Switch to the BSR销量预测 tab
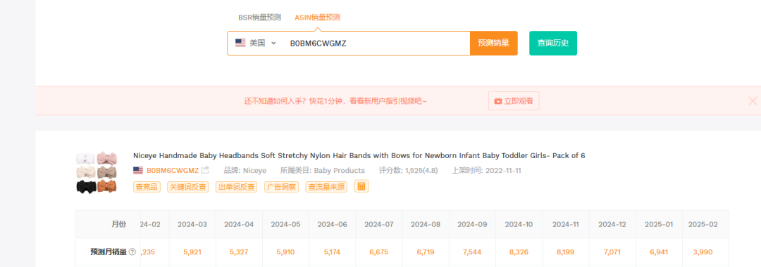Image resolution: width=761 pixels, height=267 pixels. (259, 18)
